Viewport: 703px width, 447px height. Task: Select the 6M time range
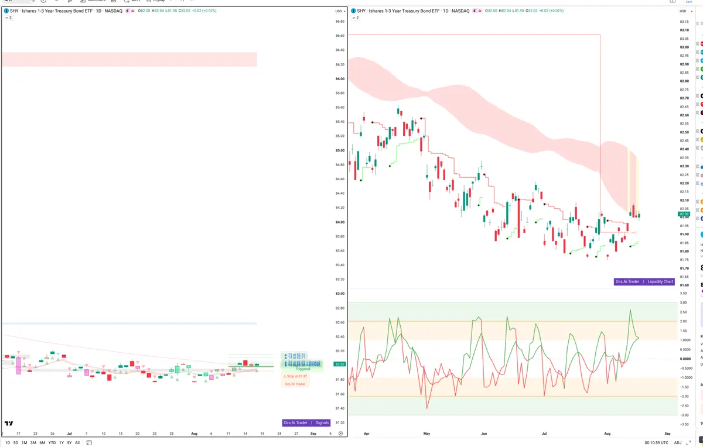pos(42,443)
